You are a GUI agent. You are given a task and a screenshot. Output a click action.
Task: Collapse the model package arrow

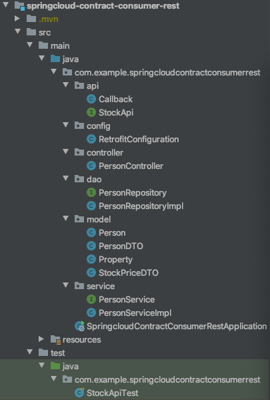click(66, 218)
